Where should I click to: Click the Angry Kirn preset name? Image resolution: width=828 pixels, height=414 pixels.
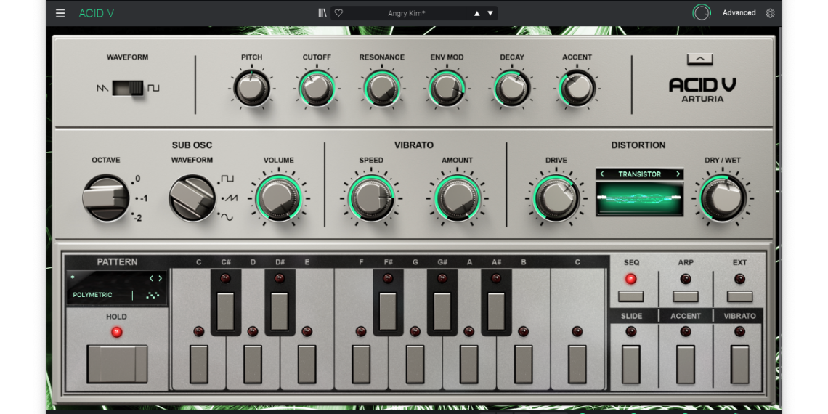click(407, 13)
